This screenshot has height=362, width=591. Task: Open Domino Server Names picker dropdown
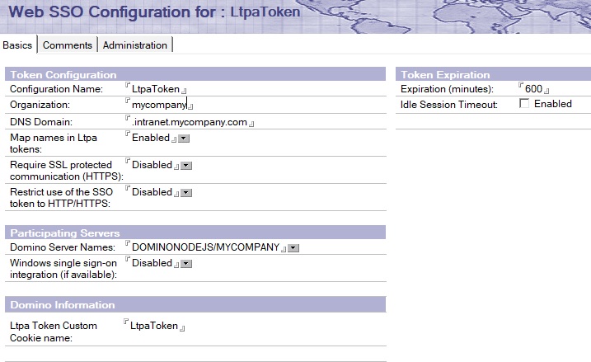click(293, 247)
